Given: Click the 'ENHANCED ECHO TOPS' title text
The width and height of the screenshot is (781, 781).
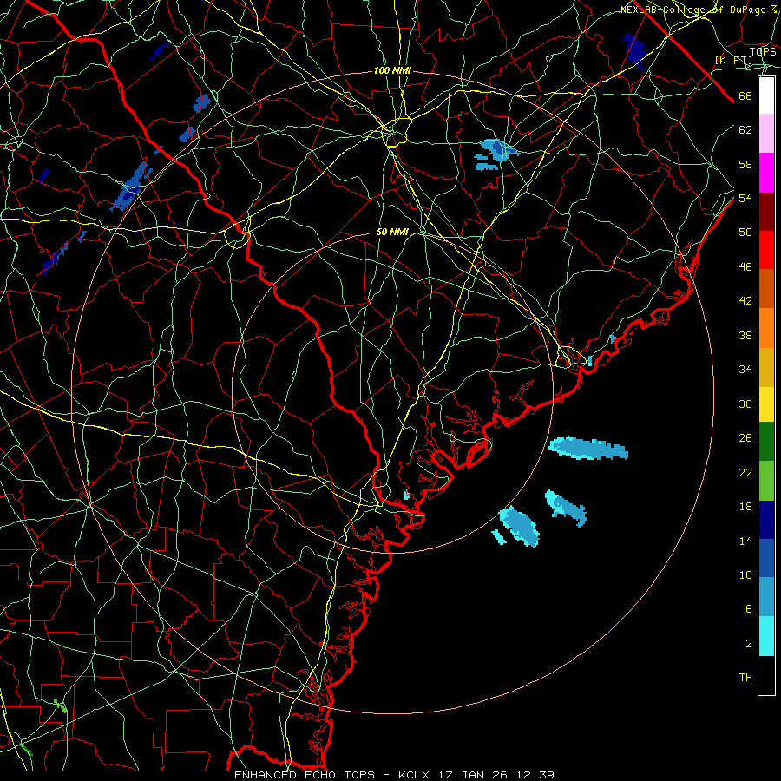Looking at the screenshot, I should (x=305, y=775).
